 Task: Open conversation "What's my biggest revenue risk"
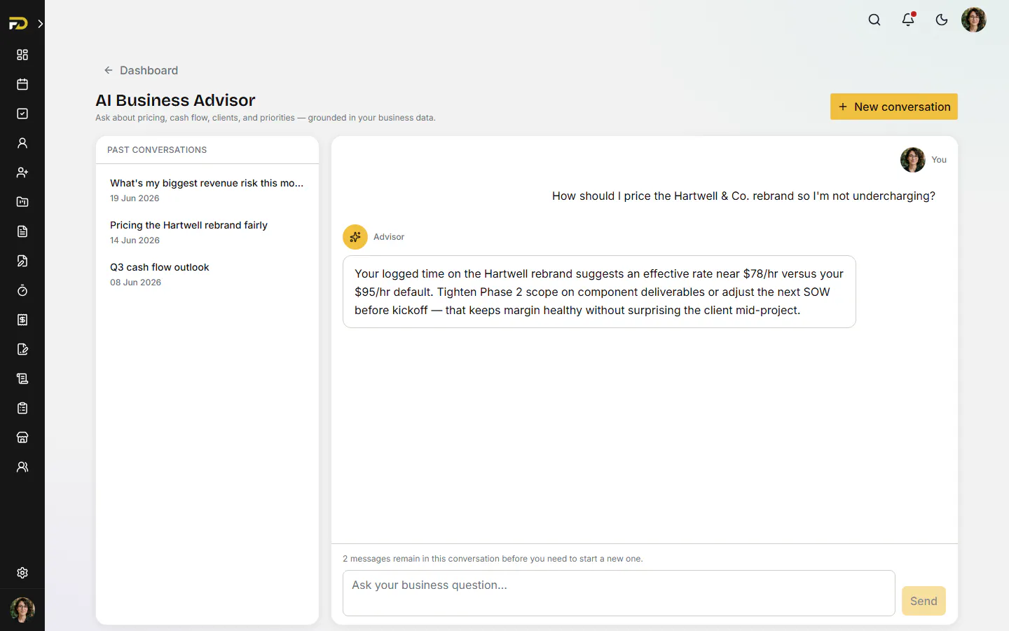207,190
